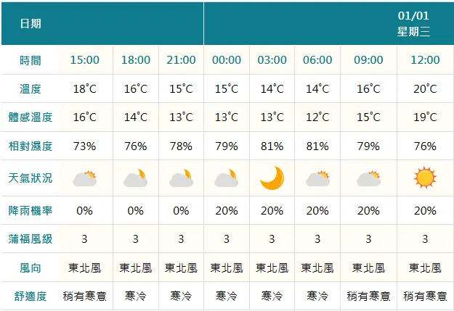Click the 20°C temperature at 12:00
454x311 pixels.
425,88
